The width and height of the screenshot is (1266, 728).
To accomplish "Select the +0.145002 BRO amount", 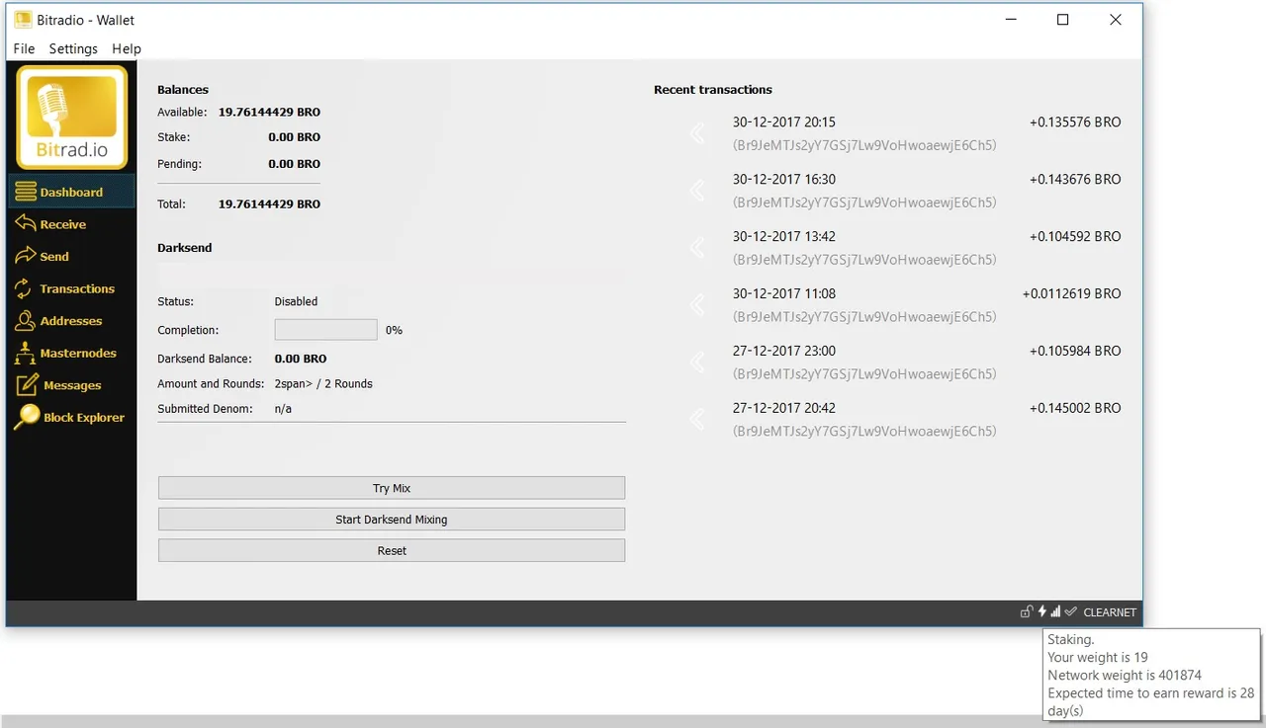I will pos(1075,409).
